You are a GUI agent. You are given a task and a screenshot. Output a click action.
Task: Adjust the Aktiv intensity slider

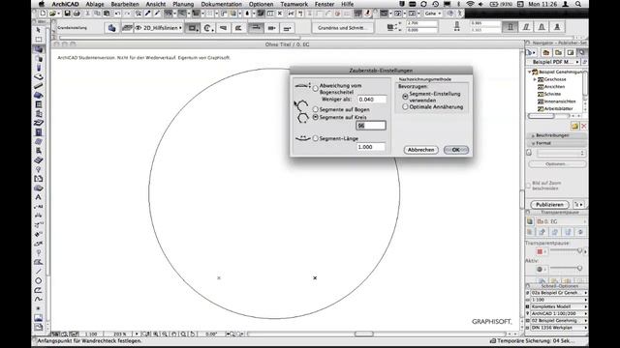coord(566,269)
